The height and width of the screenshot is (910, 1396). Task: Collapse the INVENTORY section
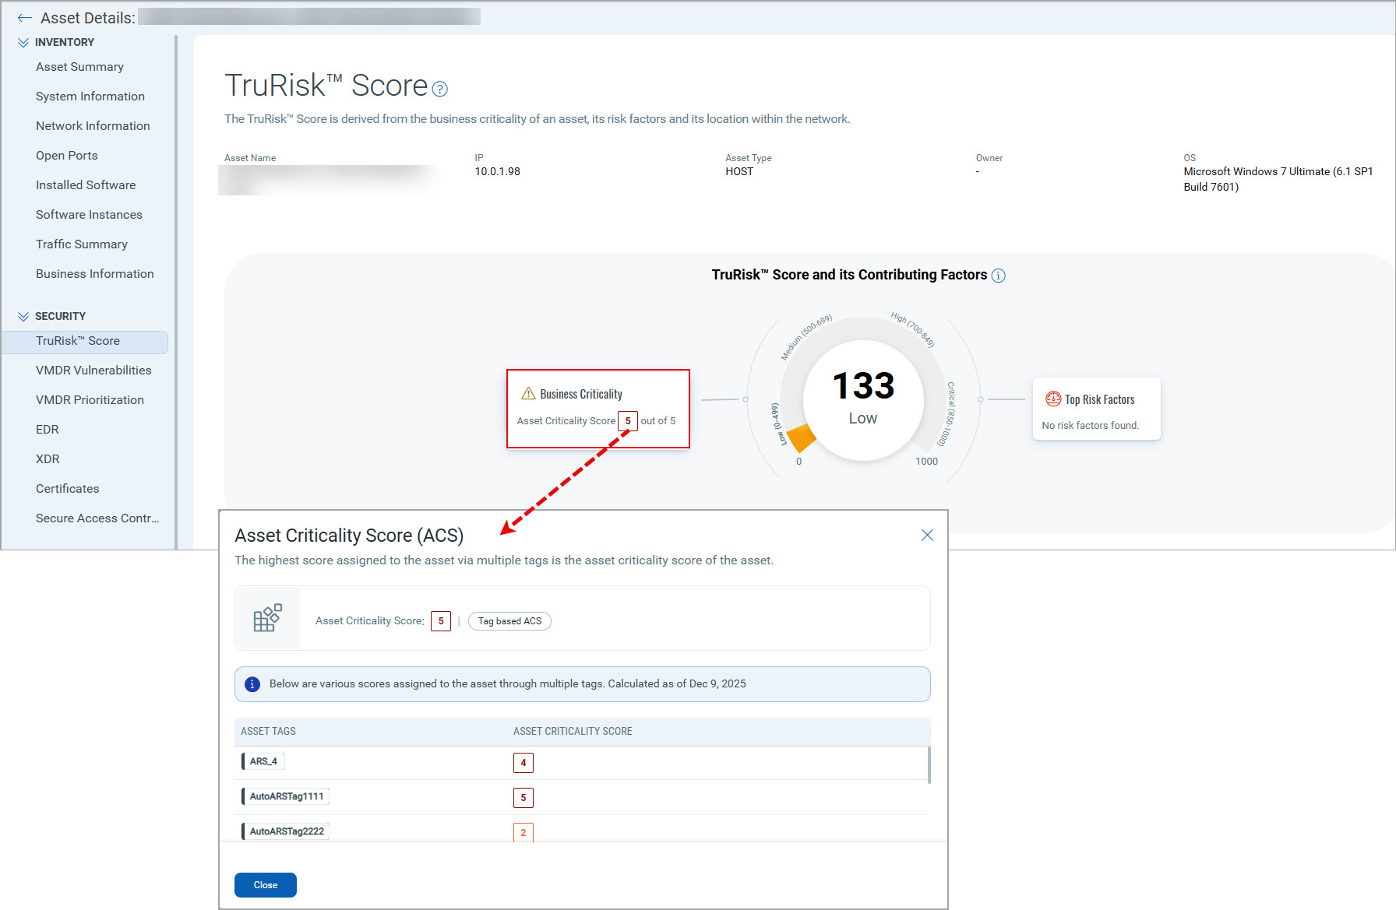[x=23, y=42]
